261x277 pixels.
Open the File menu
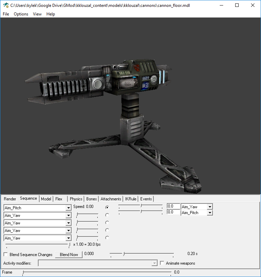6,14
